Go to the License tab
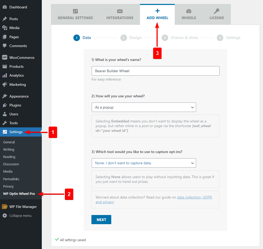This screenshot has height=249, width=263. (217, 14)
